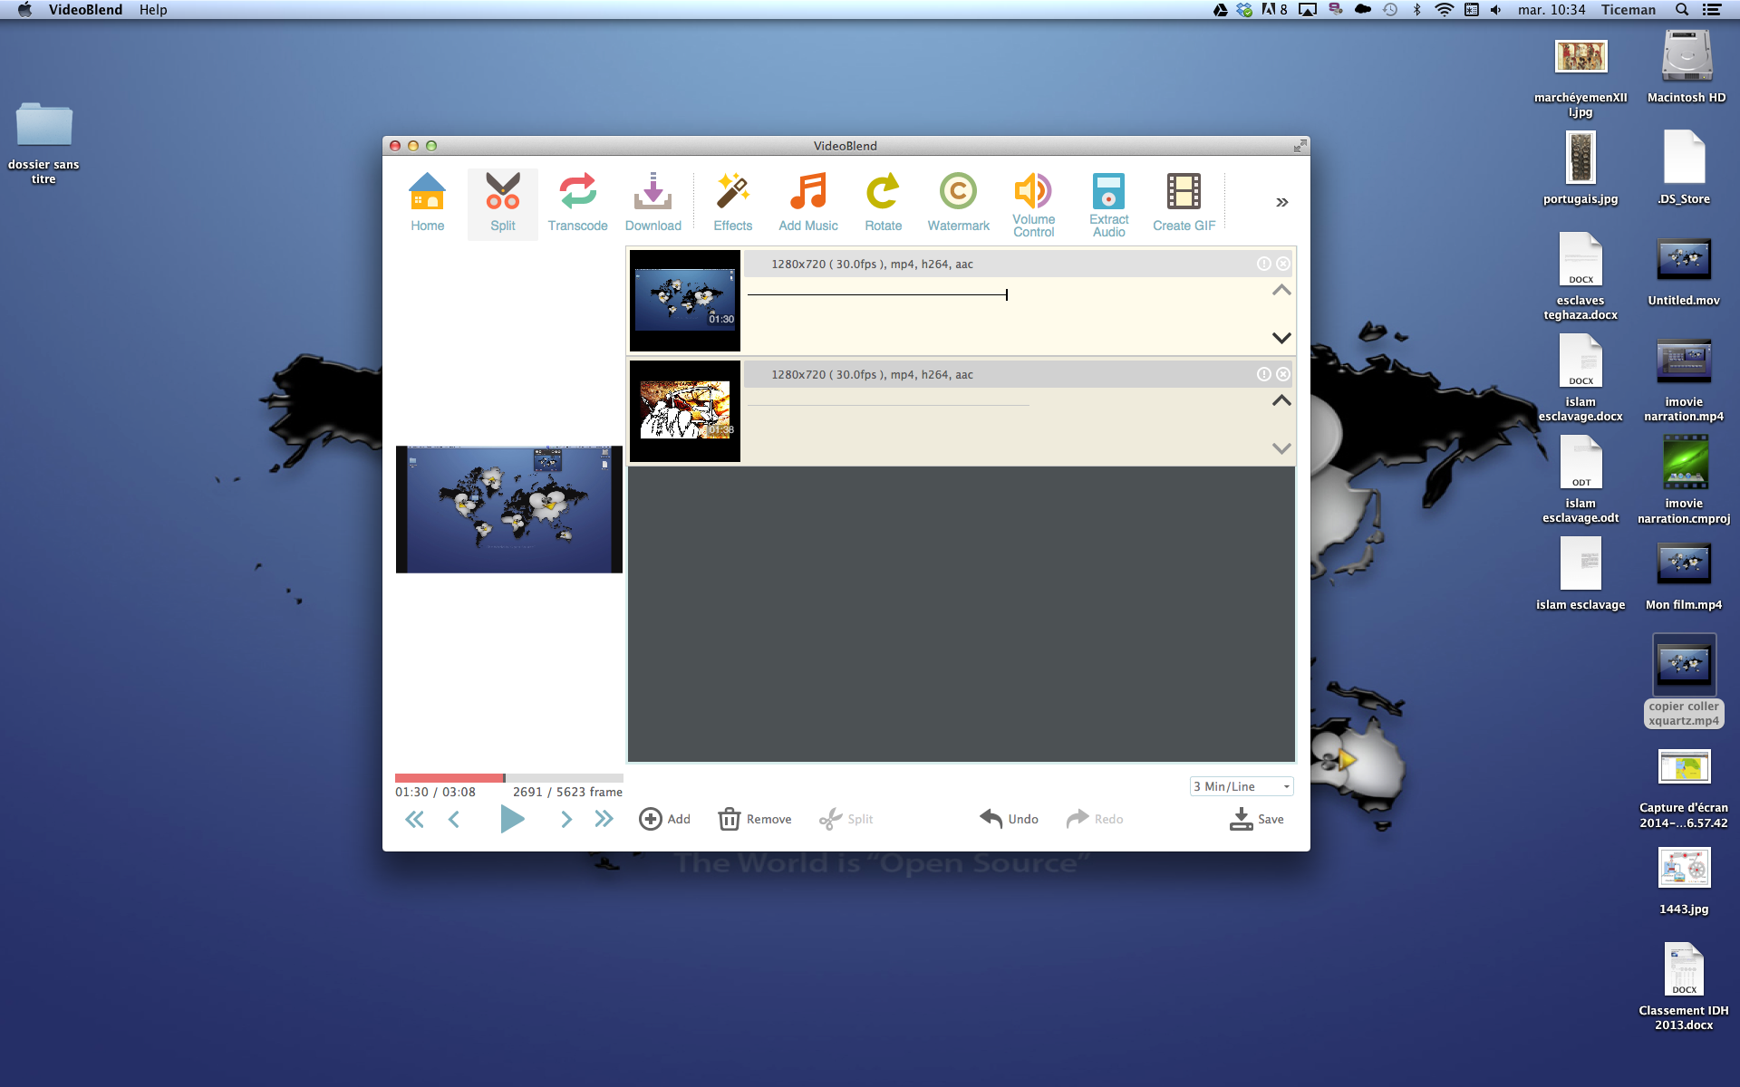Remove second clip with its close icon
This screenshot has height=1087, width=1740.
(x=1283, y=374)
